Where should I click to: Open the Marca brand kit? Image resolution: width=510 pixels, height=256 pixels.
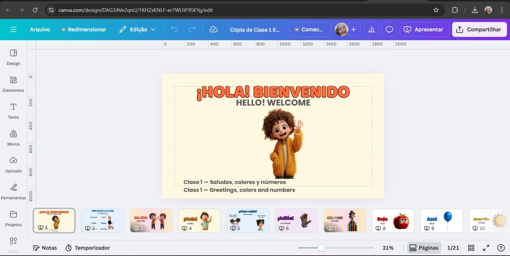[x=13, y=137]
